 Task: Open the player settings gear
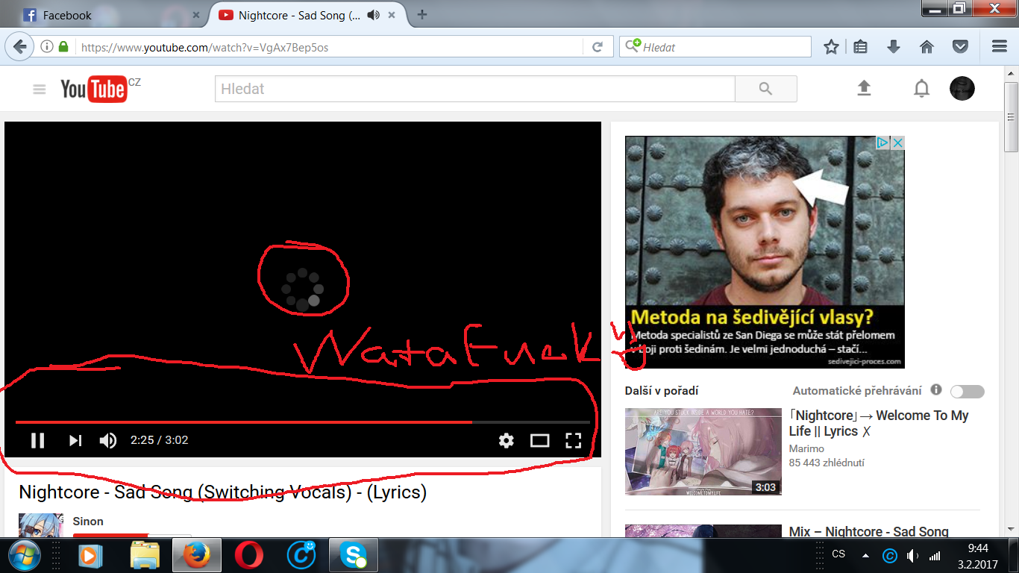point(507,440)
